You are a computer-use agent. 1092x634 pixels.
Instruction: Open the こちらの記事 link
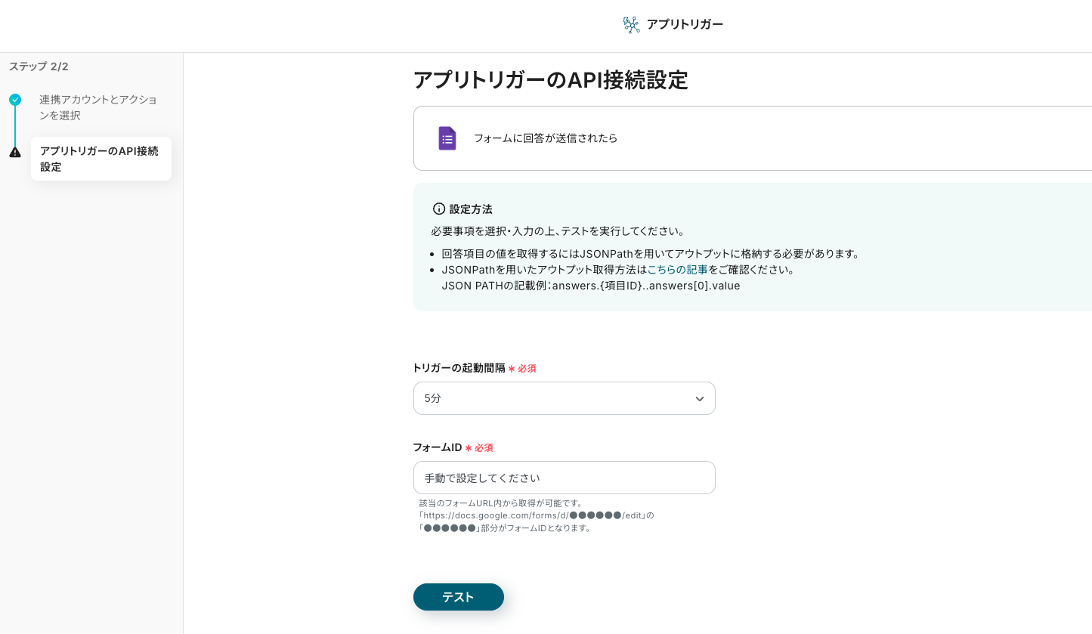pos(677,269)
